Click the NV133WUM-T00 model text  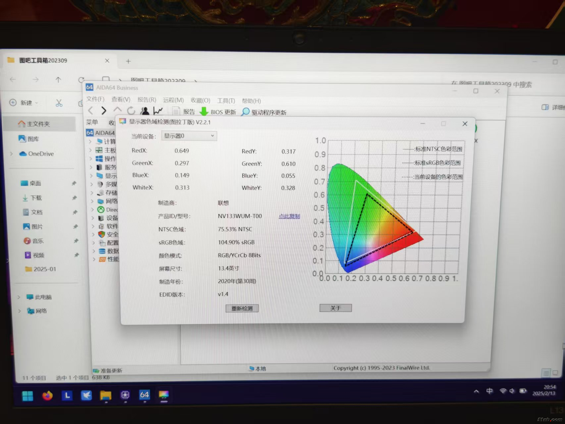coord(240,216)
